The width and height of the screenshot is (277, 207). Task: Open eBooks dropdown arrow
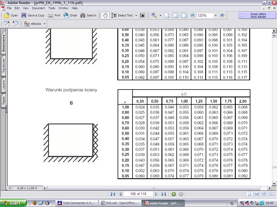click(44, 24)
